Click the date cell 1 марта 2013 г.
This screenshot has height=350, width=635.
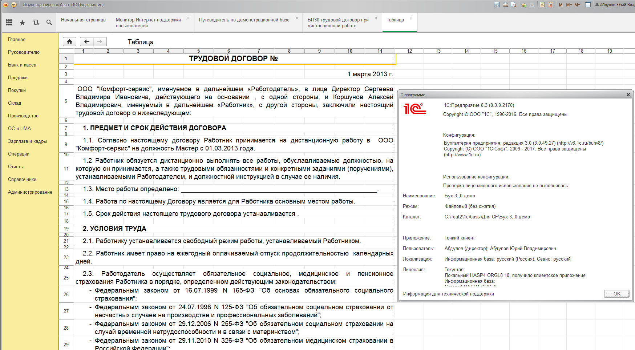click(x=370, y=74)
